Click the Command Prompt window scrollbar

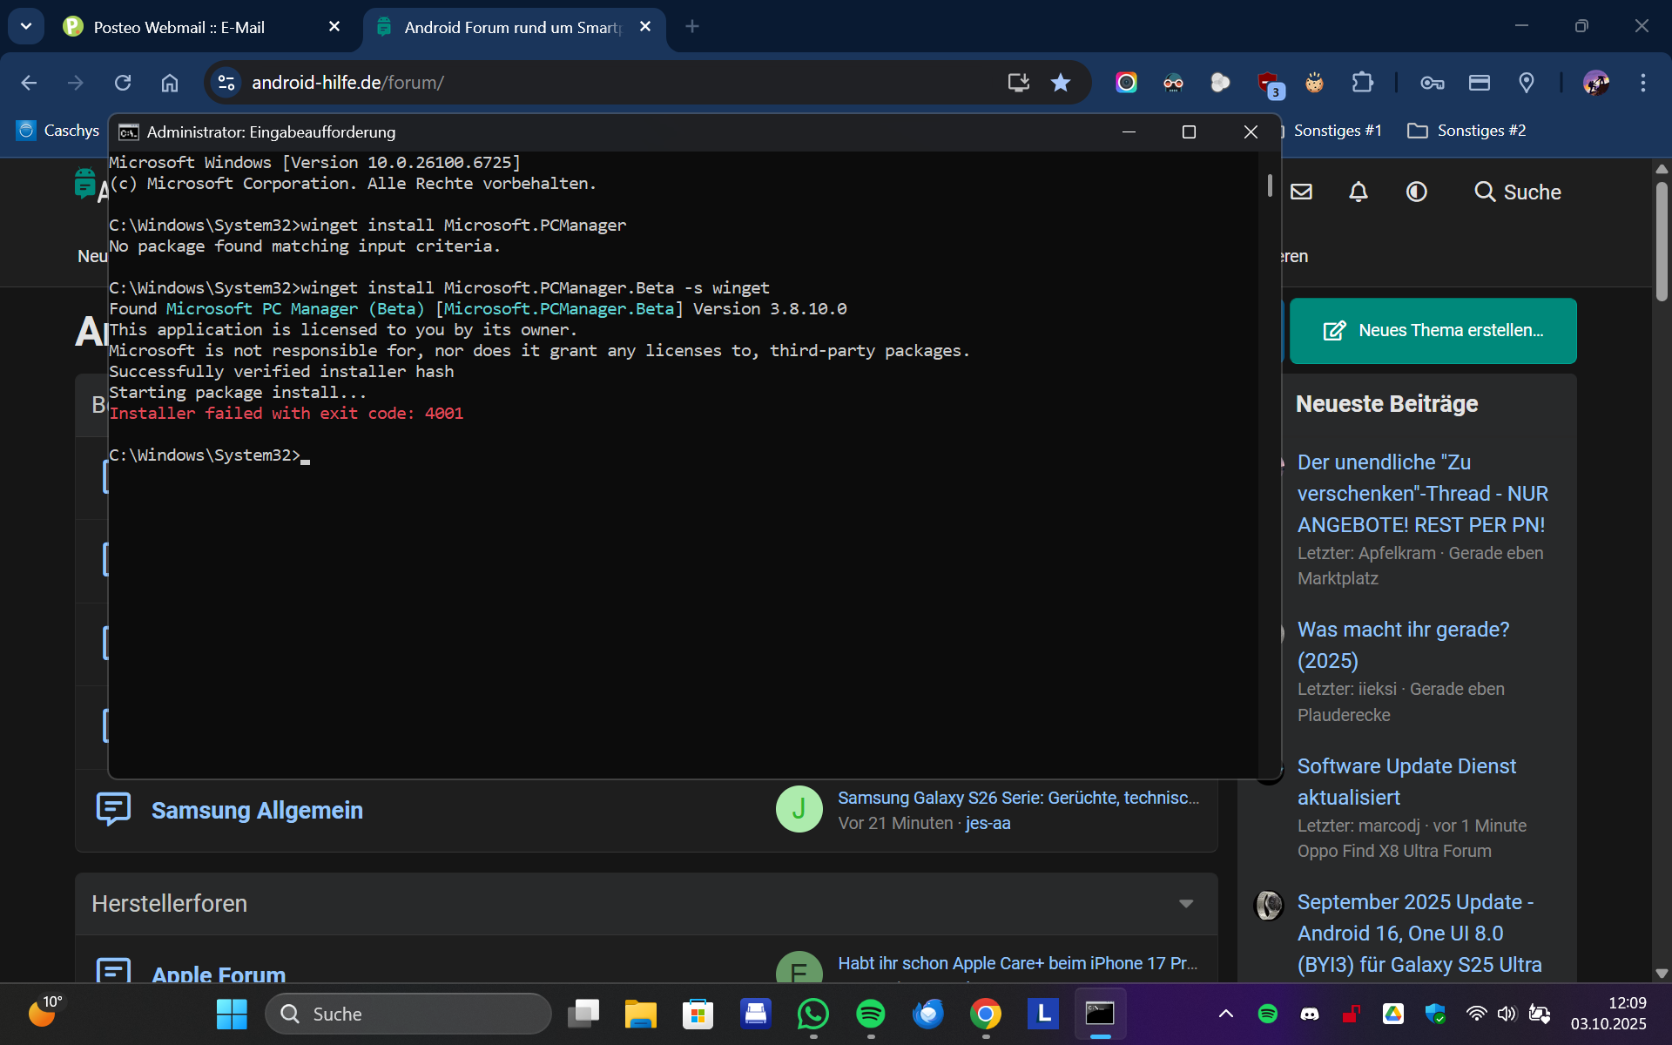click(1270, 185)
